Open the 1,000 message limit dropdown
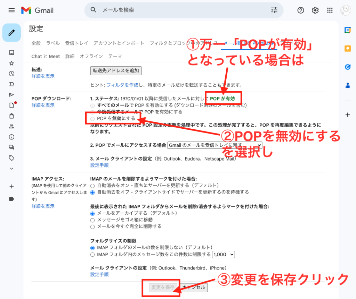The height and width of the screenshot is (299, 356). click(223, 255)
